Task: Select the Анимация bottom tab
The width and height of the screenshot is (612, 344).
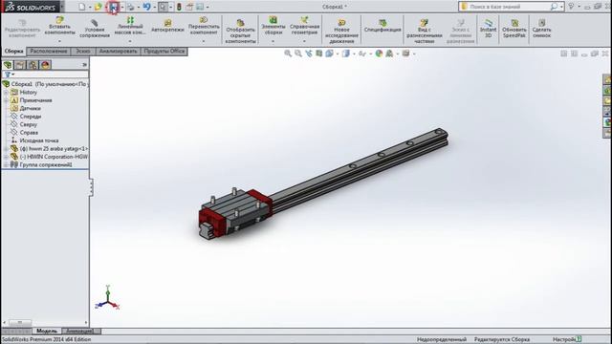Action: pyautogui.click(x=79, y=331)
